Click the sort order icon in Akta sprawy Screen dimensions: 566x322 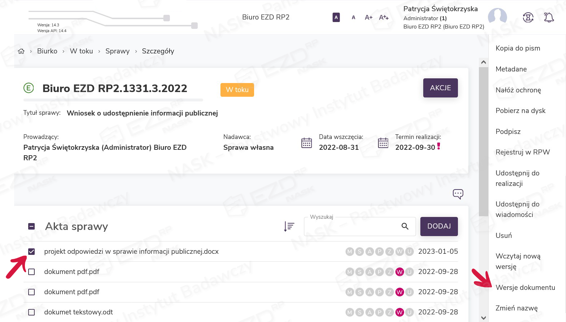289,226
